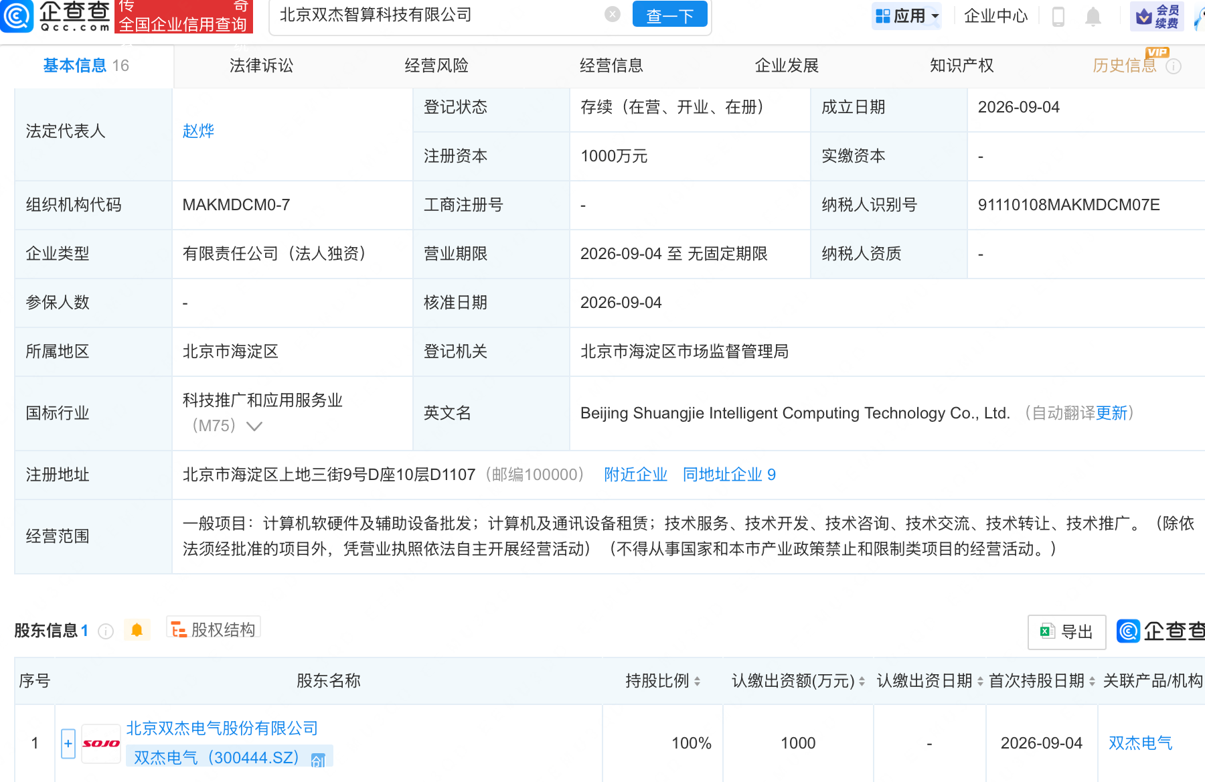Click the VIP membership renewal badge
Viewport: 1205px width, 782px height.
[1157, 16]
